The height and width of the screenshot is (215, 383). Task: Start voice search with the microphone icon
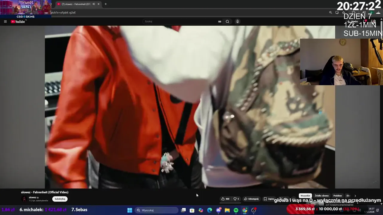(237, 21)
